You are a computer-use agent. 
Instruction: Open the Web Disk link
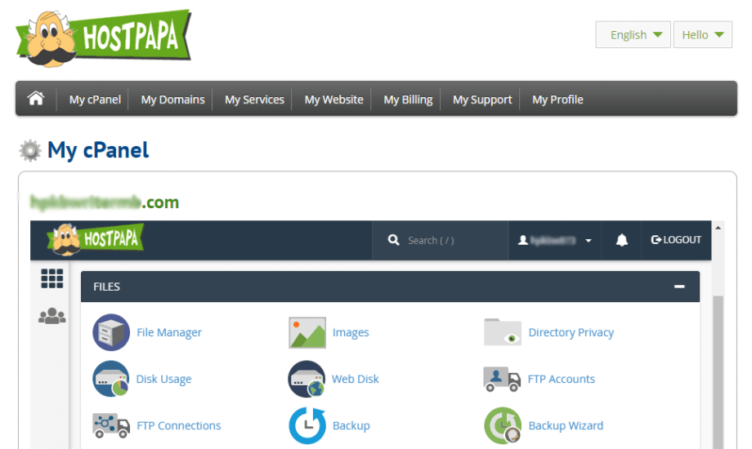(x=356, y=379)
